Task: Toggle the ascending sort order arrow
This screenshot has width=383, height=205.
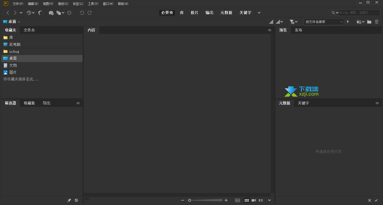Action: (x=348, y=22)
